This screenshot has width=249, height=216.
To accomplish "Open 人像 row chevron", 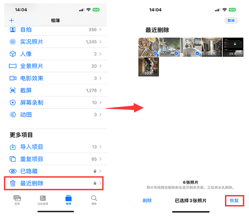I will [101, 54].
